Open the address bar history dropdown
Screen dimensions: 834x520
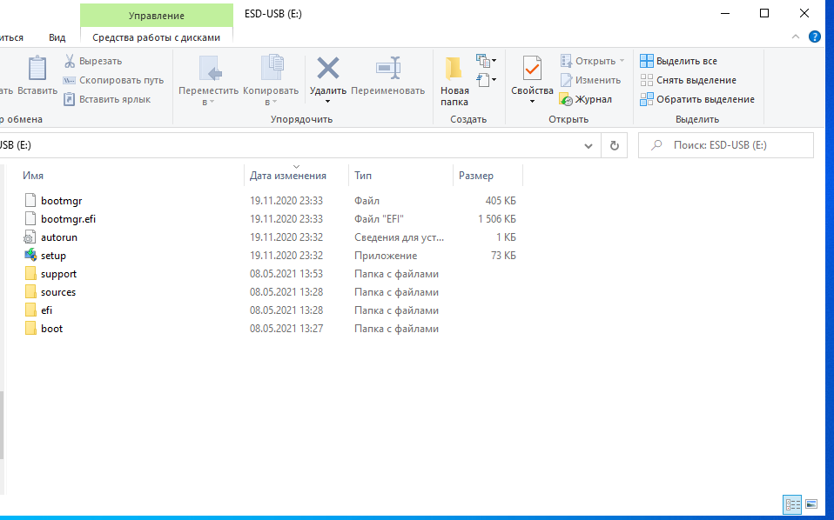click(x=589, y=146)
